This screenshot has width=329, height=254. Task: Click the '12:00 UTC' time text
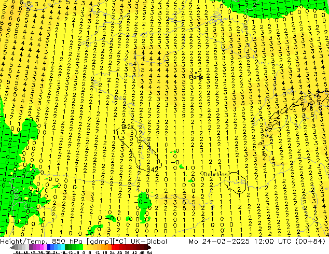click(272, 241)
